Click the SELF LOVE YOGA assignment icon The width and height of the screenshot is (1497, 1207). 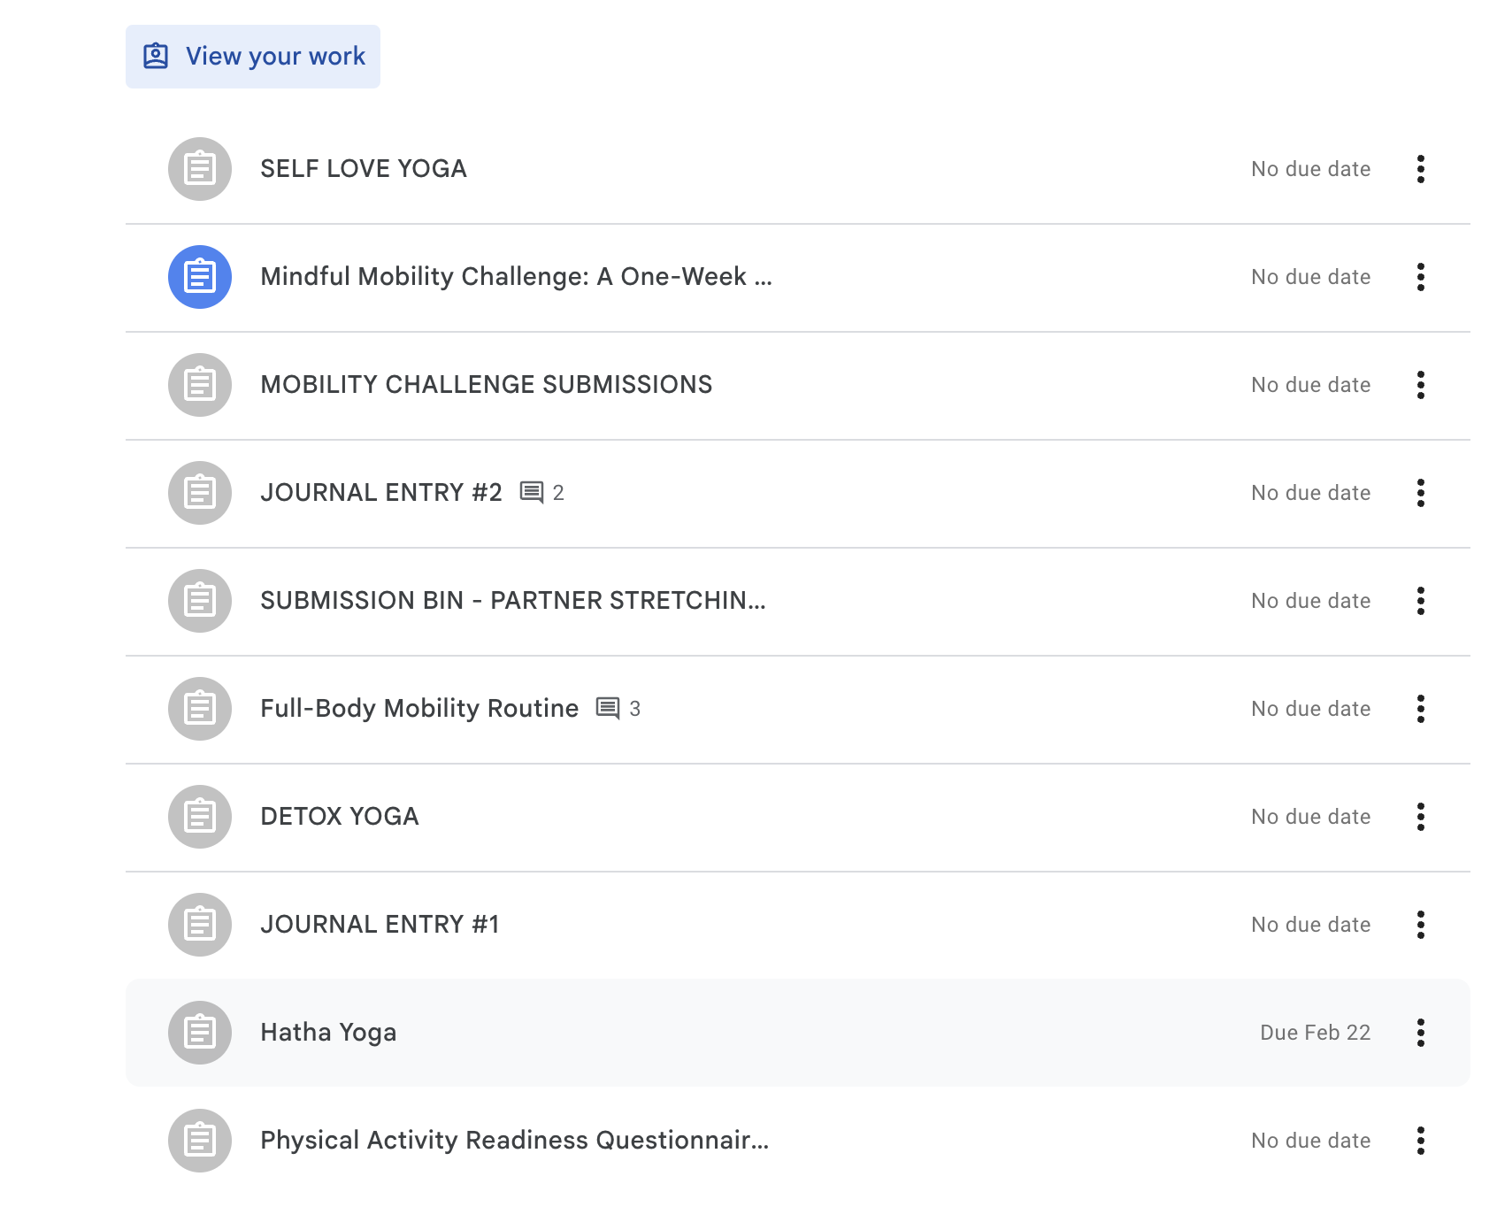200,169
